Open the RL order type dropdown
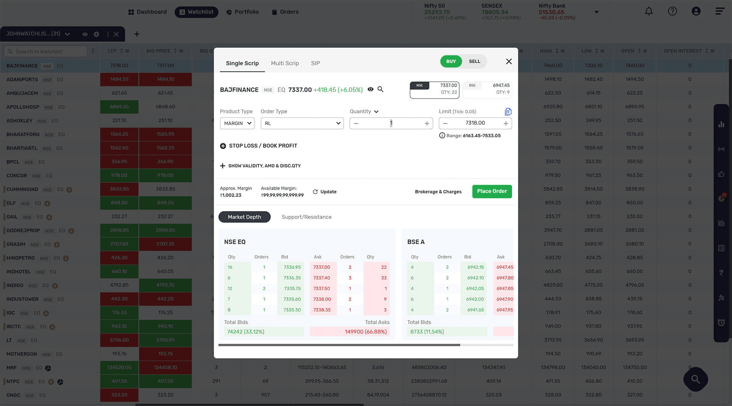732x406 pixels. click(302, 124)
